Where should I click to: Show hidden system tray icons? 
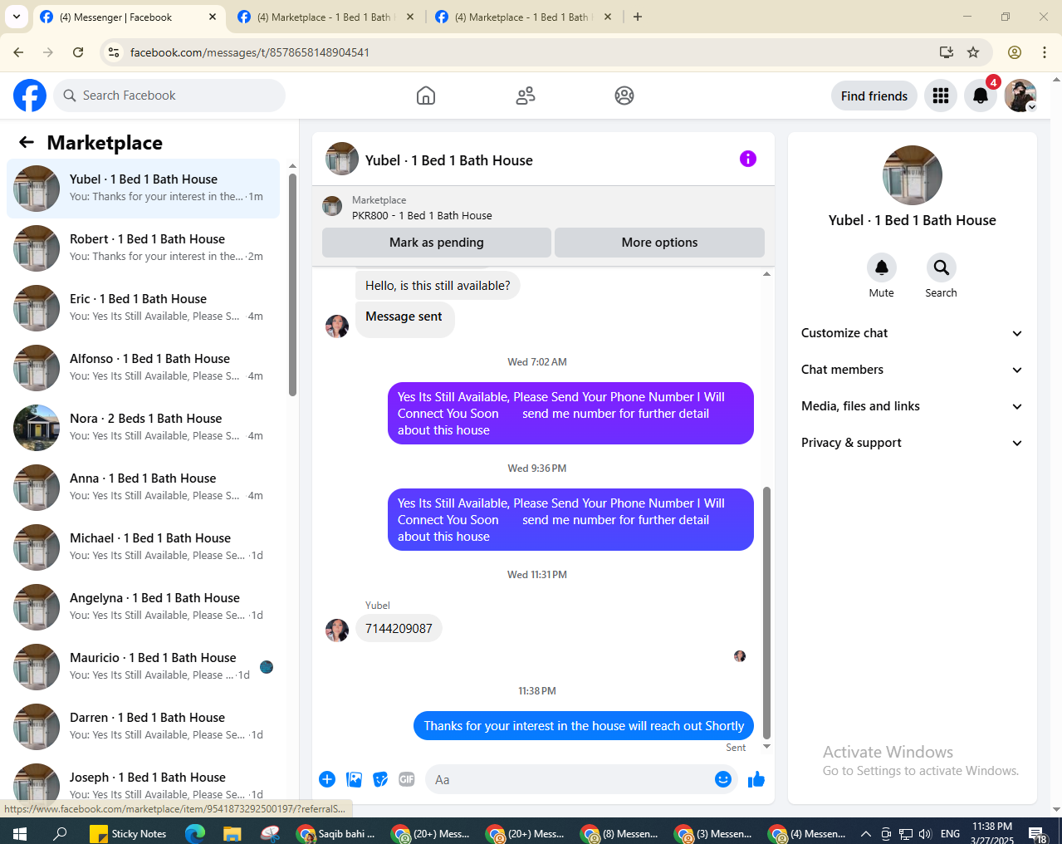[x=865, y=833]
